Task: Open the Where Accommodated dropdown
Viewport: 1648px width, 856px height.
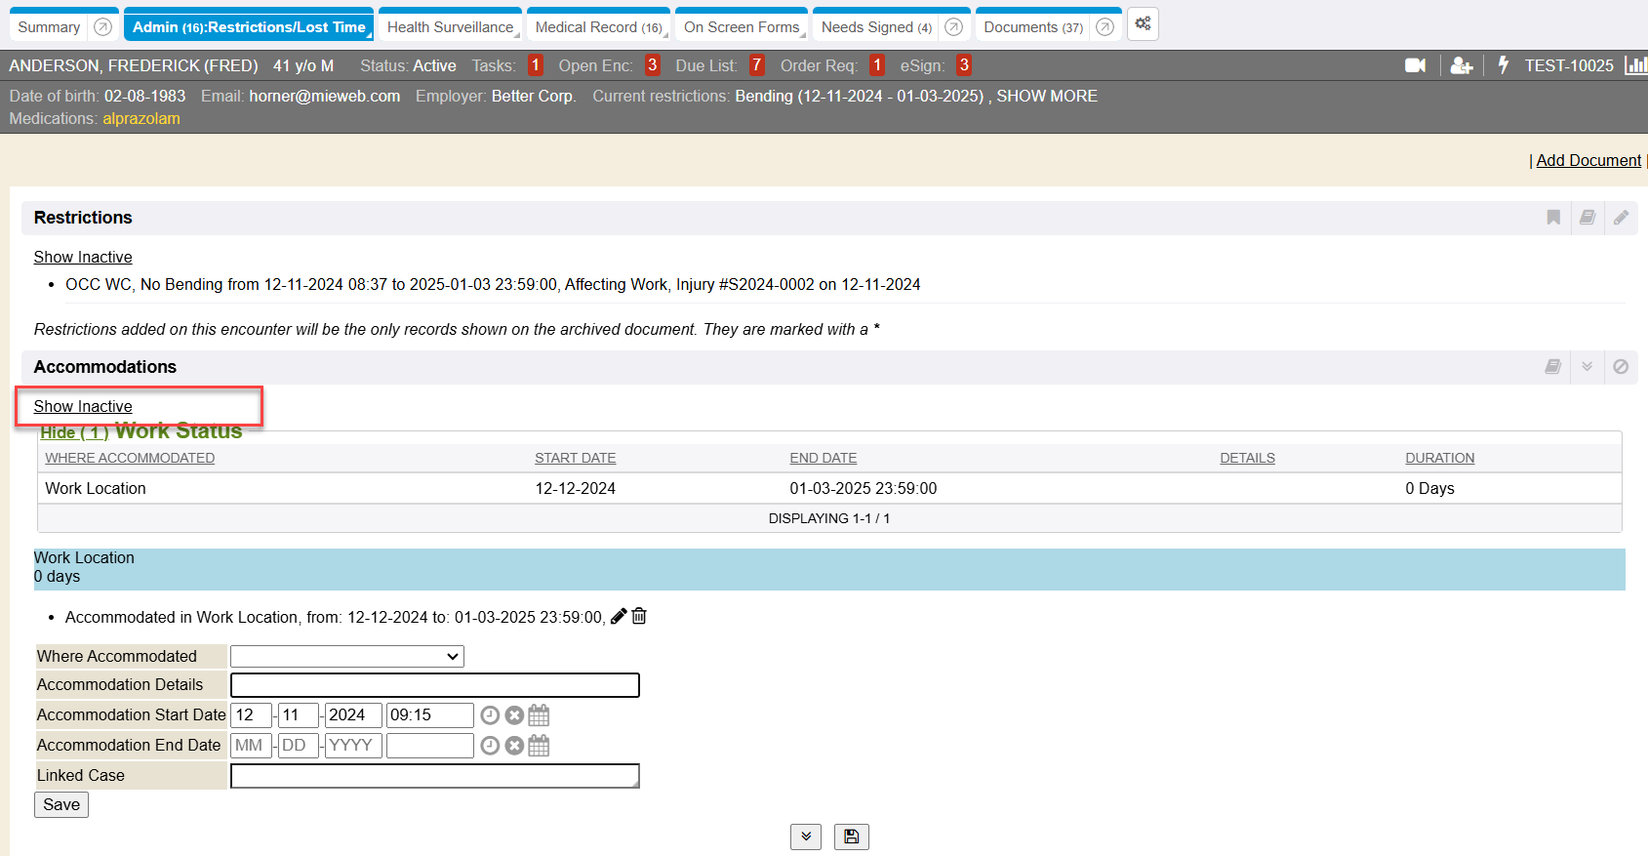Action: click(346, 657)
